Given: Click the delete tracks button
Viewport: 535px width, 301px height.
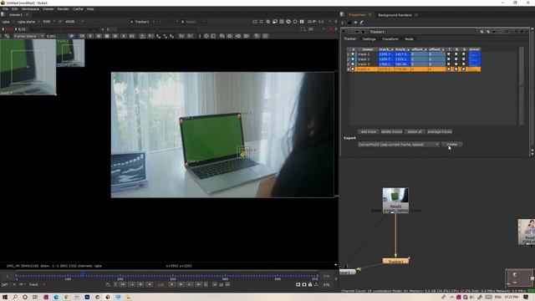Looking at the screenshot, I should tap(391, 132).
